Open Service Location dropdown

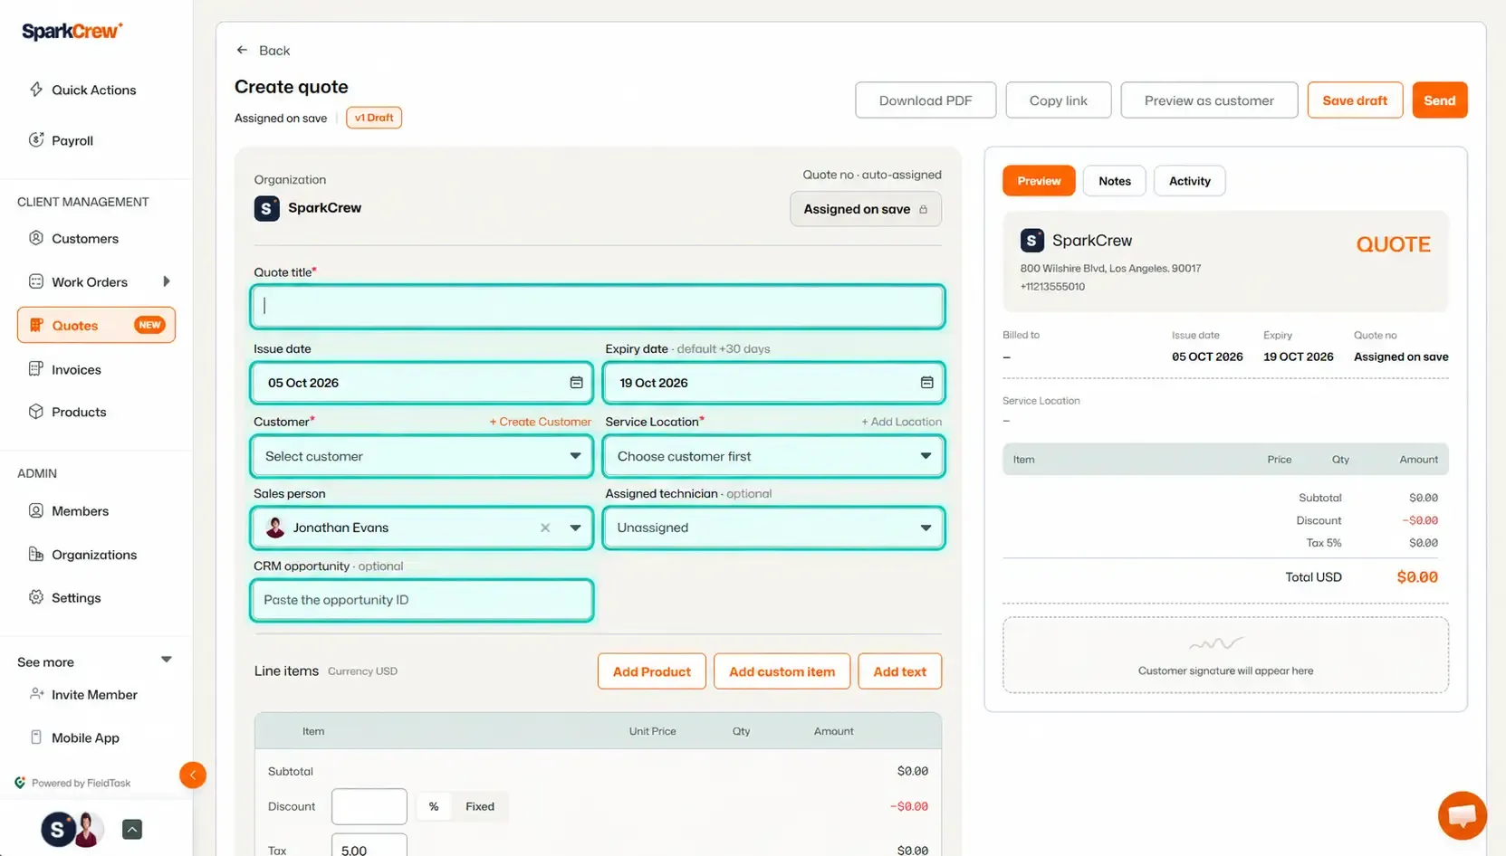click(773, 456)
